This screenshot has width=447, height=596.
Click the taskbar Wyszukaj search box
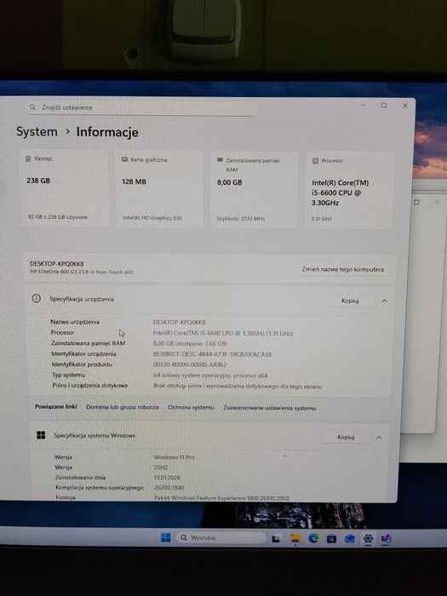tap(221, 537)
